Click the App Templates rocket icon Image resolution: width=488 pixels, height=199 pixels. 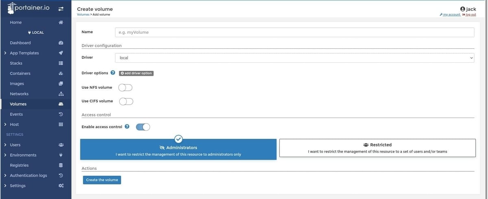tap(61, 53)
